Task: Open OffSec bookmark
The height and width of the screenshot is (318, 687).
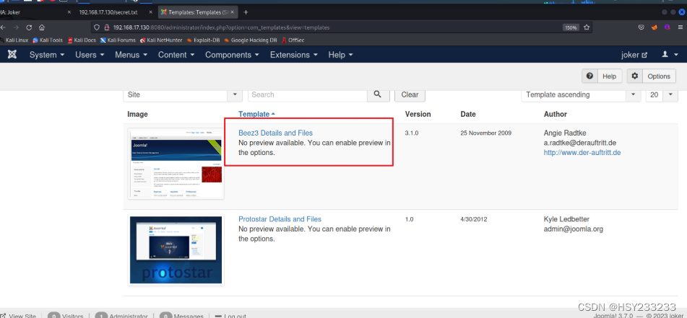Action: (293, 40)
